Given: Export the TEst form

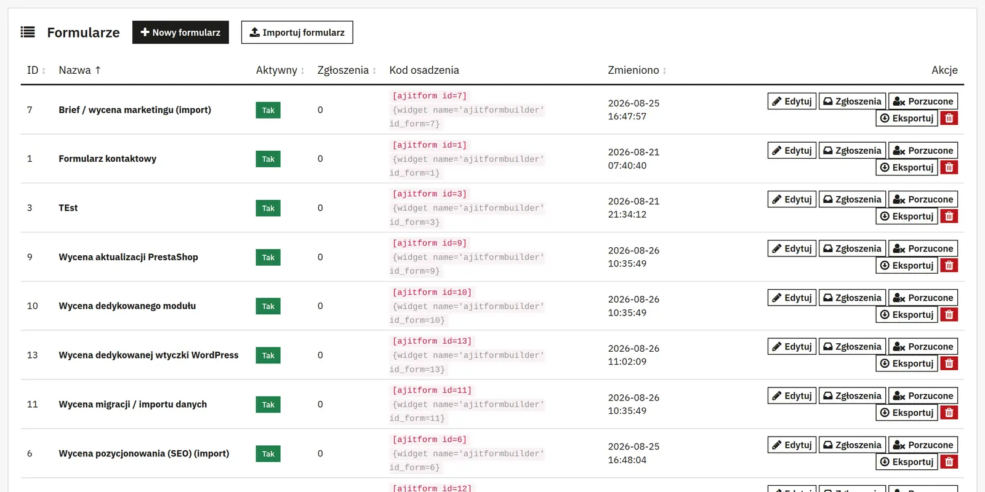Looking at the screenshot, I should click(907, 216).
